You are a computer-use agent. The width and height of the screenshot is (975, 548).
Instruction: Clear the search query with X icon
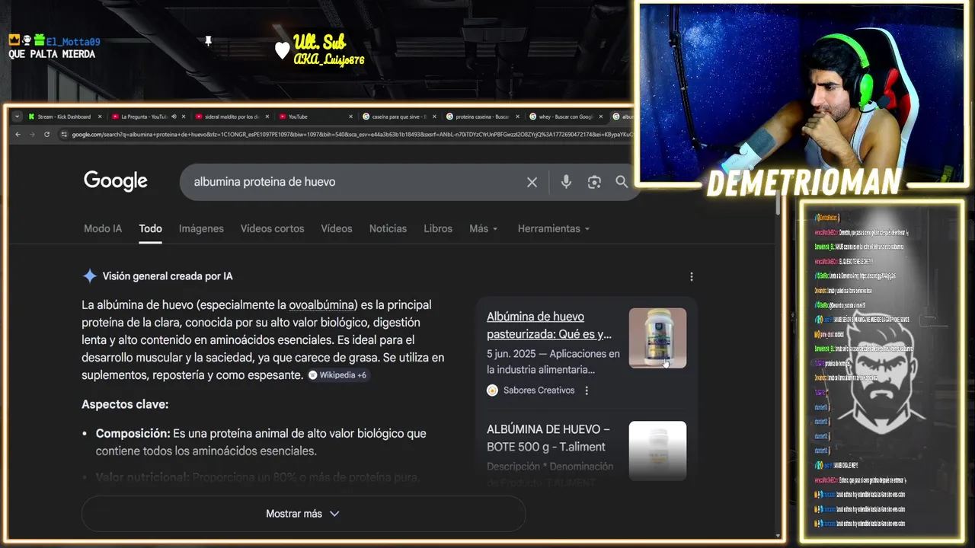click(532, 182)
